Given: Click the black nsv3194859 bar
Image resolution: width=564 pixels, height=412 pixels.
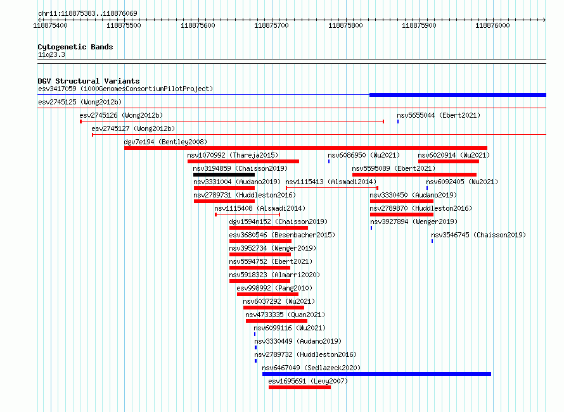Looking at the screenshot, I should 224,175.
